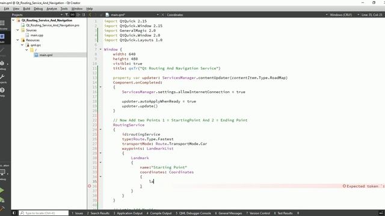The height and width of the screenshot is (216, 385).
Task: Fold the Window block at line 7
Action: pos(100,49)
